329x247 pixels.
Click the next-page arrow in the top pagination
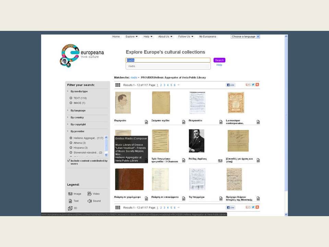[x=178, y=85]
